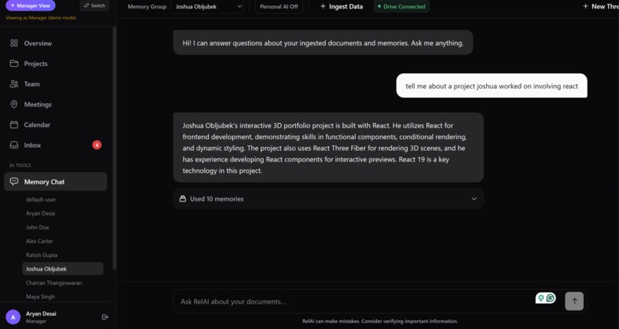Viewport: 619px width, 329px height.
Task: Open the Projects folder icon
Action: point(14,64)
